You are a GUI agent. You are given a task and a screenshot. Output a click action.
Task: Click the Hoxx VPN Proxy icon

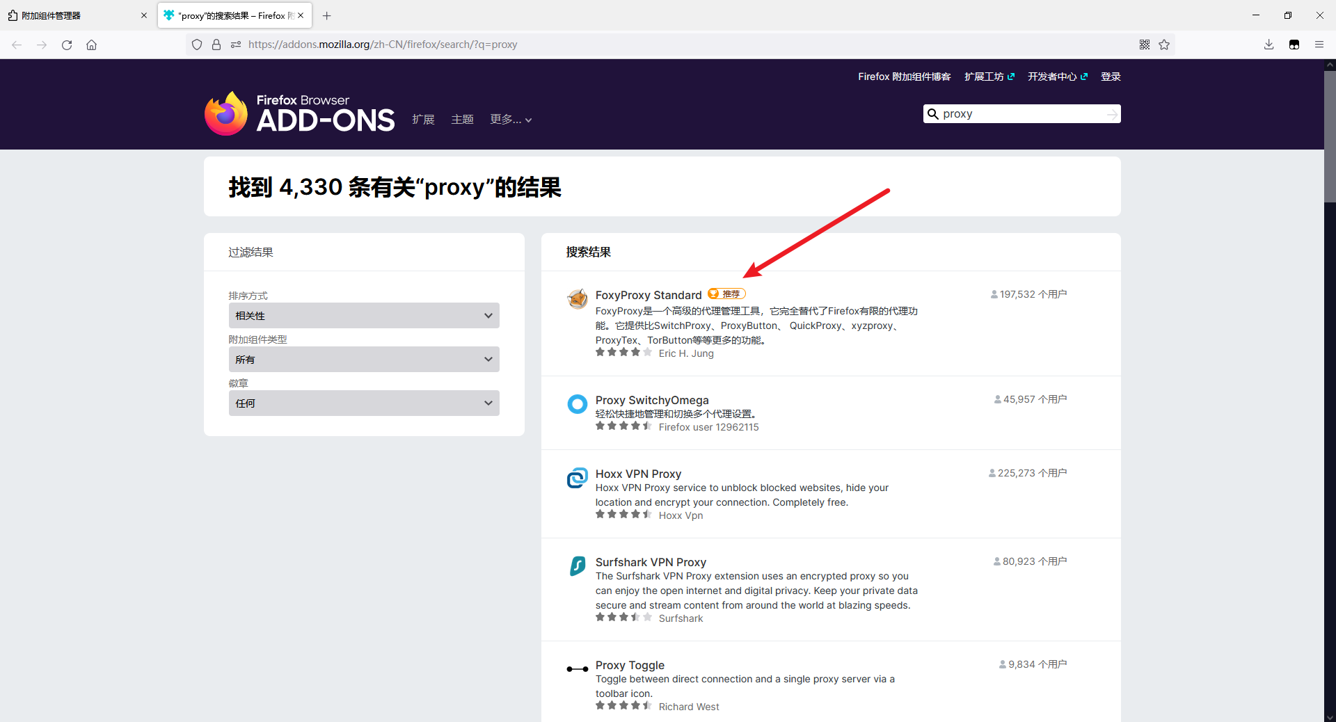tap(578, 478)
